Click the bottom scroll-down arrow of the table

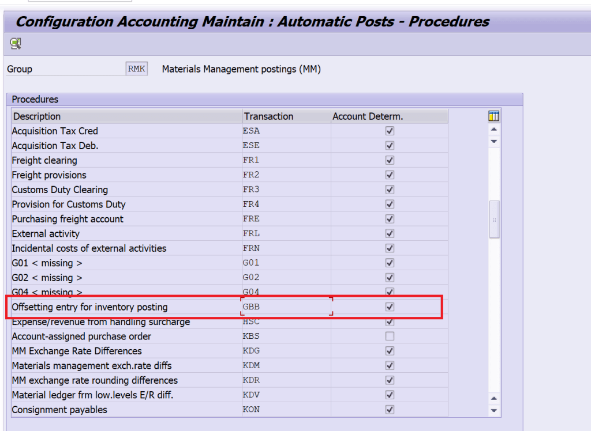tap(494, 410)
